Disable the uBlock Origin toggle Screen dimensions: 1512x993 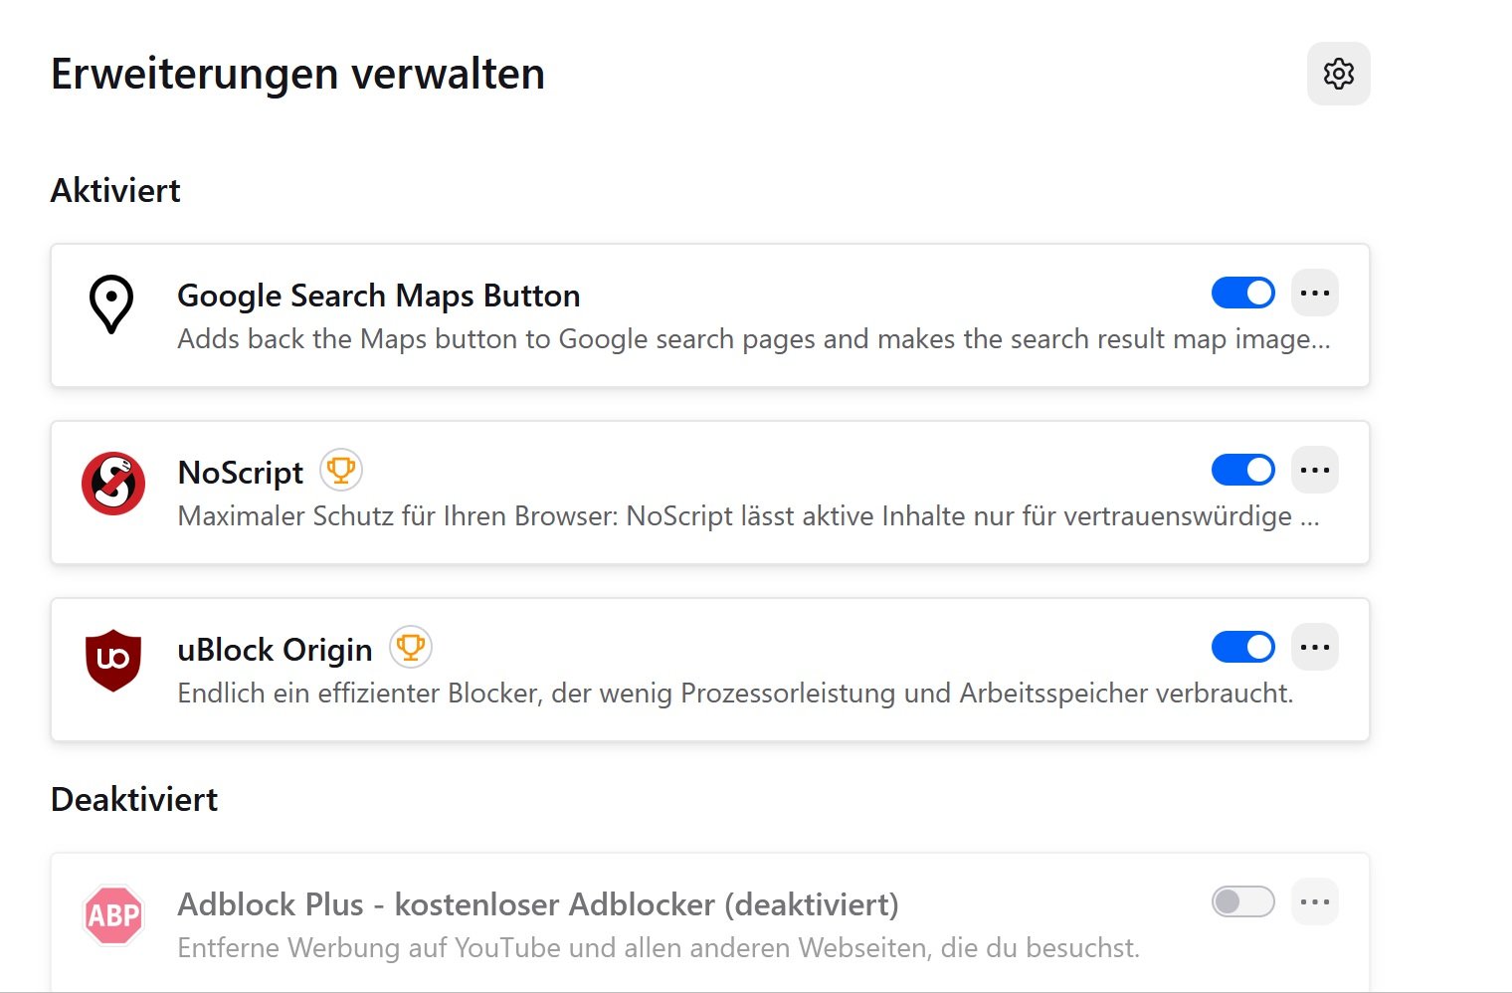click(1242, 647)
